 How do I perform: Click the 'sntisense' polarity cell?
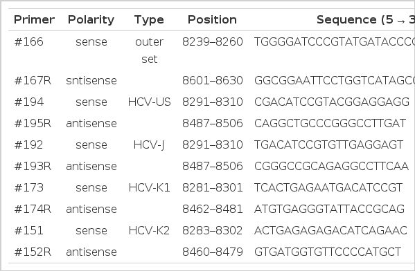(91, 81)
